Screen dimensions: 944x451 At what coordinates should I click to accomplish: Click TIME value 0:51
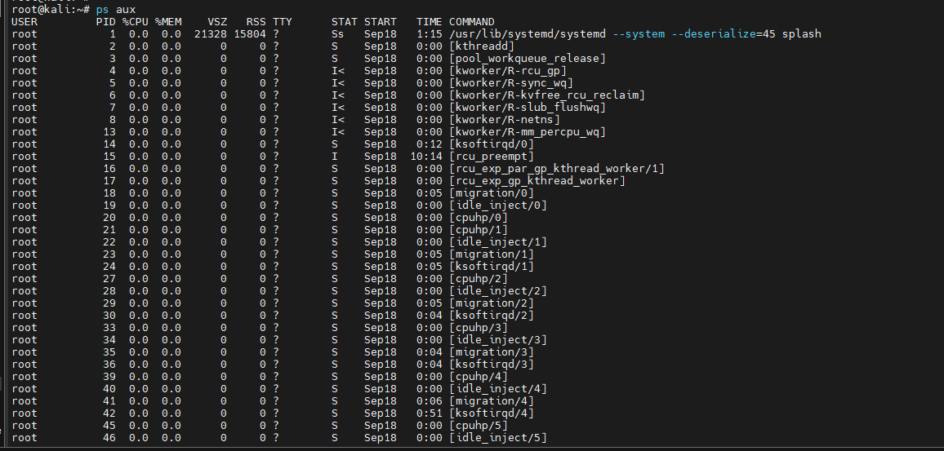[x=430, y=413]
